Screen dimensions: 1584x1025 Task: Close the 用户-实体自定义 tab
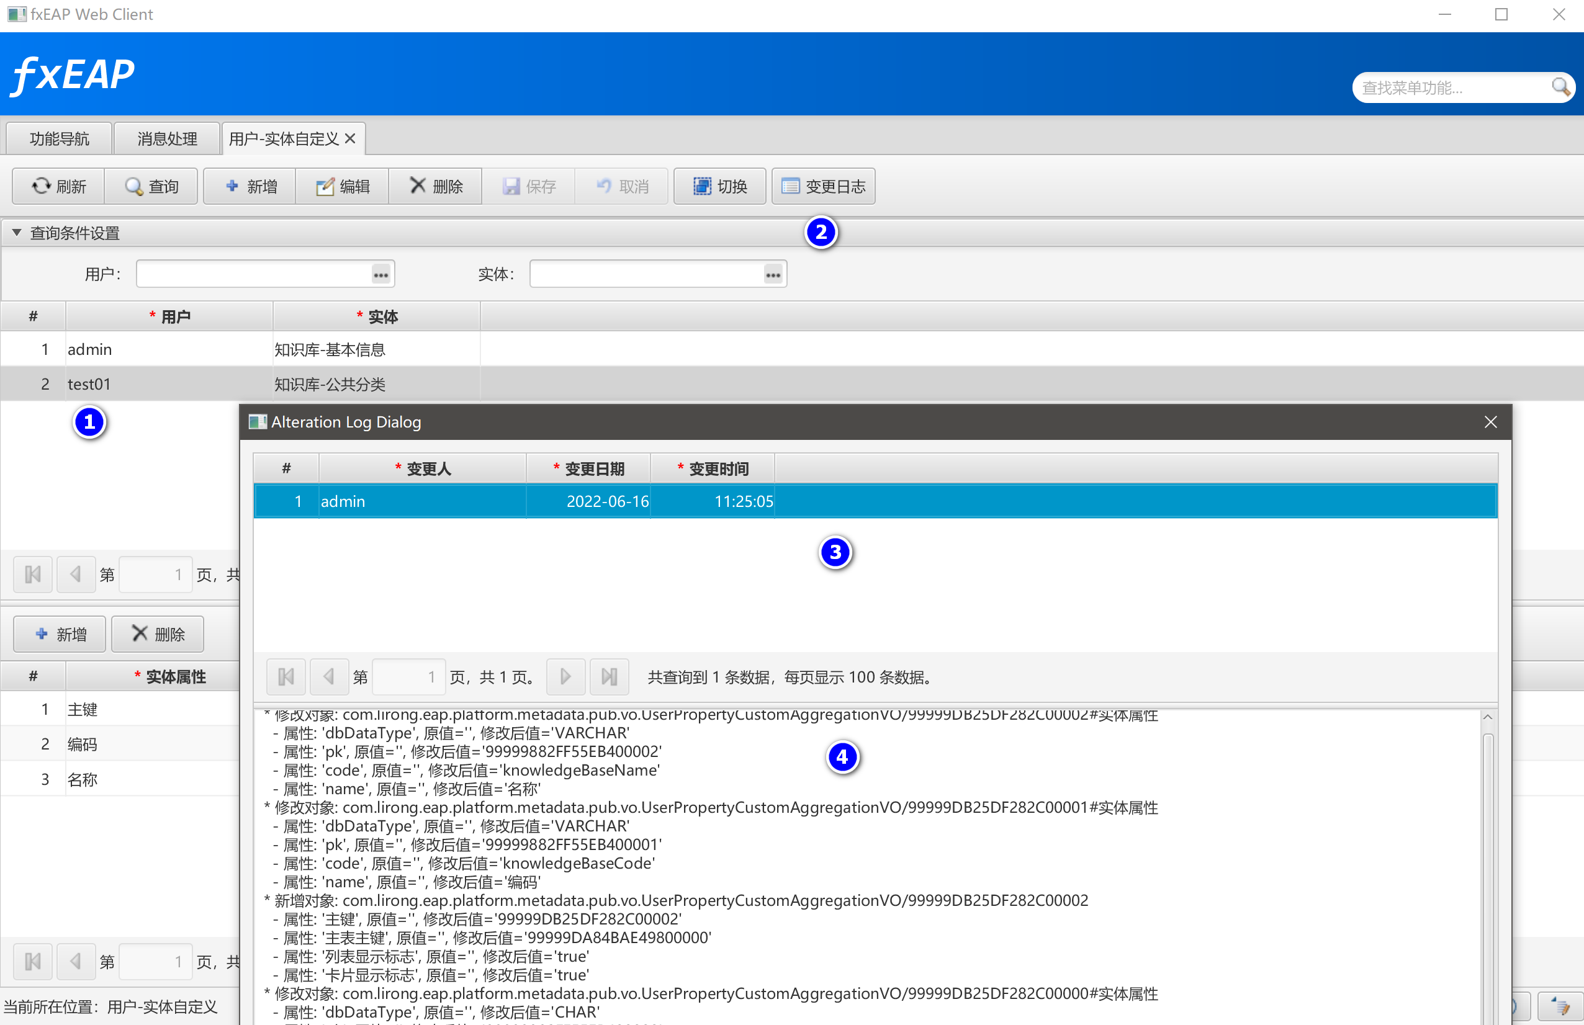[350, 138]
